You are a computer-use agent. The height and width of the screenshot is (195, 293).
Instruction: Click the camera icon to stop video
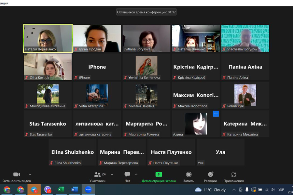click(17, 175)
